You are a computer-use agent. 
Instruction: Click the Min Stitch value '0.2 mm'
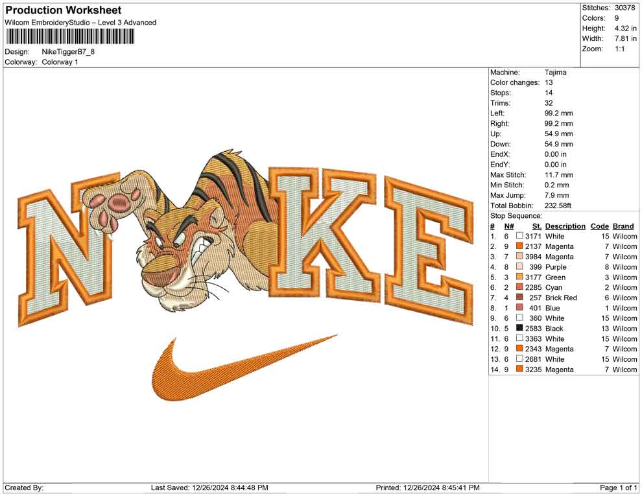(557, 185)
